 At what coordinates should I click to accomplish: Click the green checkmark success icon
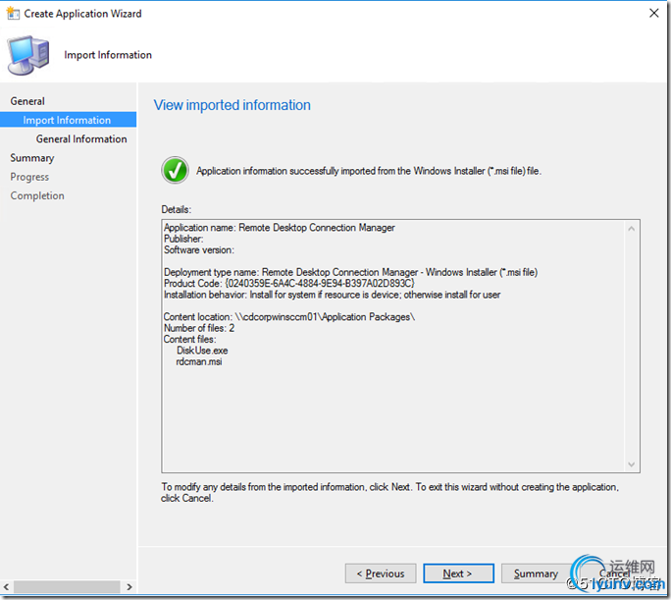coord(175,171)
